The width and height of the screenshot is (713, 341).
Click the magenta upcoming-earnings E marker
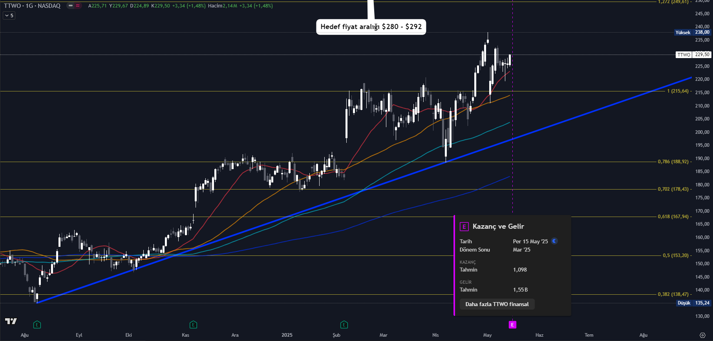[512, 325]
